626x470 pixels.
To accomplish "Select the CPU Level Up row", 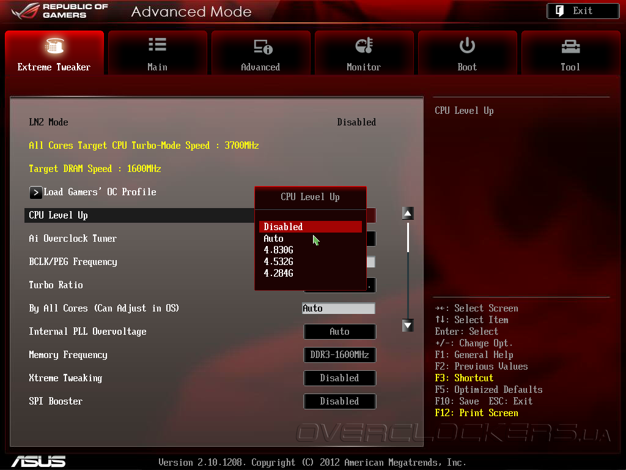I will tap(139, 215).
